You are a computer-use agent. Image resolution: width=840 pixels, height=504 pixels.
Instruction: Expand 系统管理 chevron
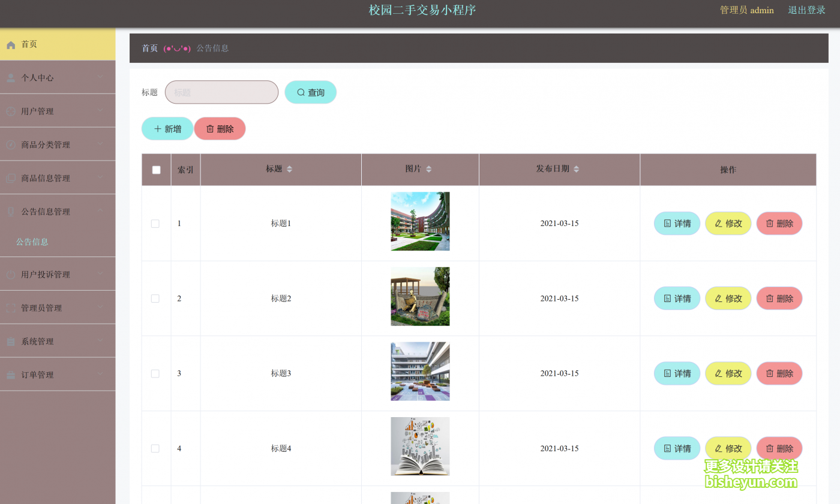click(x=100, y=341)
